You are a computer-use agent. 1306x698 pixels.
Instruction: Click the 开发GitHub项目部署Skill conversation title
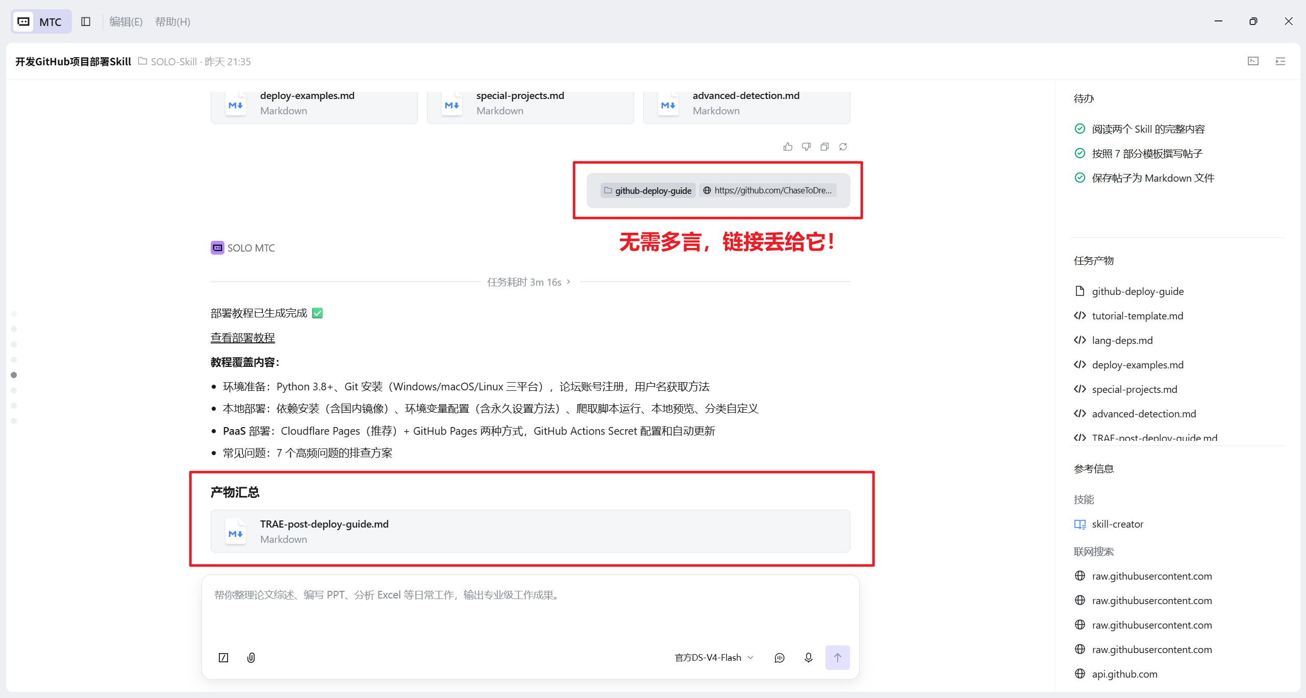click(x=73, y=61)
